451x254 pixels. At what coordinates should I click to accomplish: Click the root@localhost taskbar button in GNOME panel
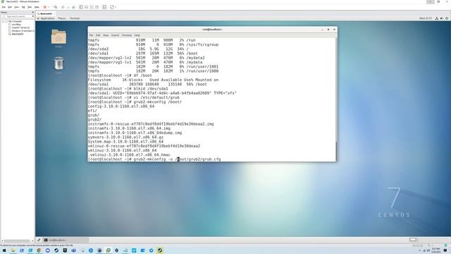66,240
